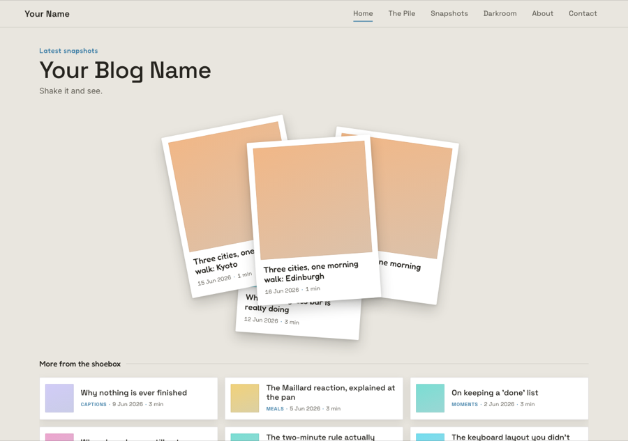The width and height of the screenshot is (628, 441).
Task: Open 'The two-minute rule actually' post
Action: pos(320,437)
